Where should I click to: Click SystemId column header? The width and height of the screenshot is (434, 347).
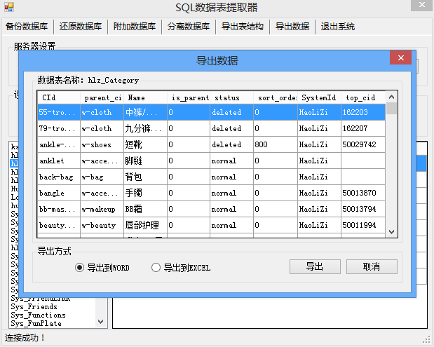tap(320, 97)
